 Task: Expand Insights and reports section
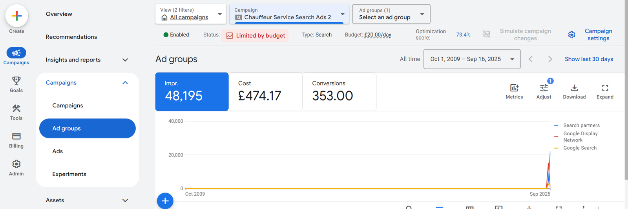tap(87, 60)
